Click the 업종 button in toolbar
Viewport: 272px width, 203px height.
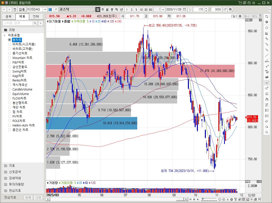(22, 9)
